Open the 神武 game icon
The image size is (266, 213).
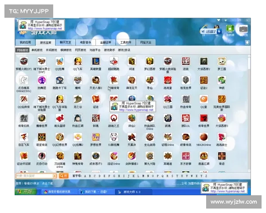coord(222,80)
